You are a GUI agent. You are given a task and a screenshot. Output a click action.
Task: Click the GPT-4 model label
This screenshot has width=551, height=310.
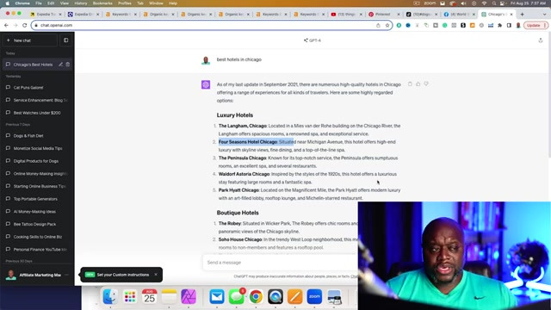pyautogui.click(x=313, y=40)
